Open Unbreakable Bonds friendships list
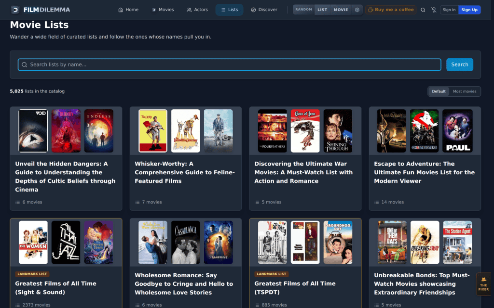This screenshot has height=308, width=494. pos(422,284)
